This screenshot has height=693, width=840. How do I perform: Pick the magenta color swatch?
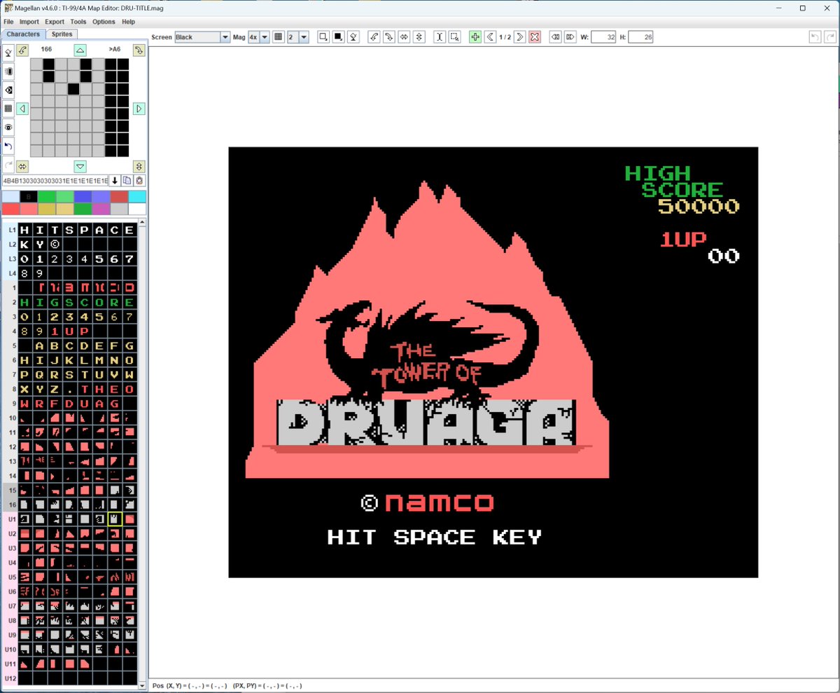(101, 209)
